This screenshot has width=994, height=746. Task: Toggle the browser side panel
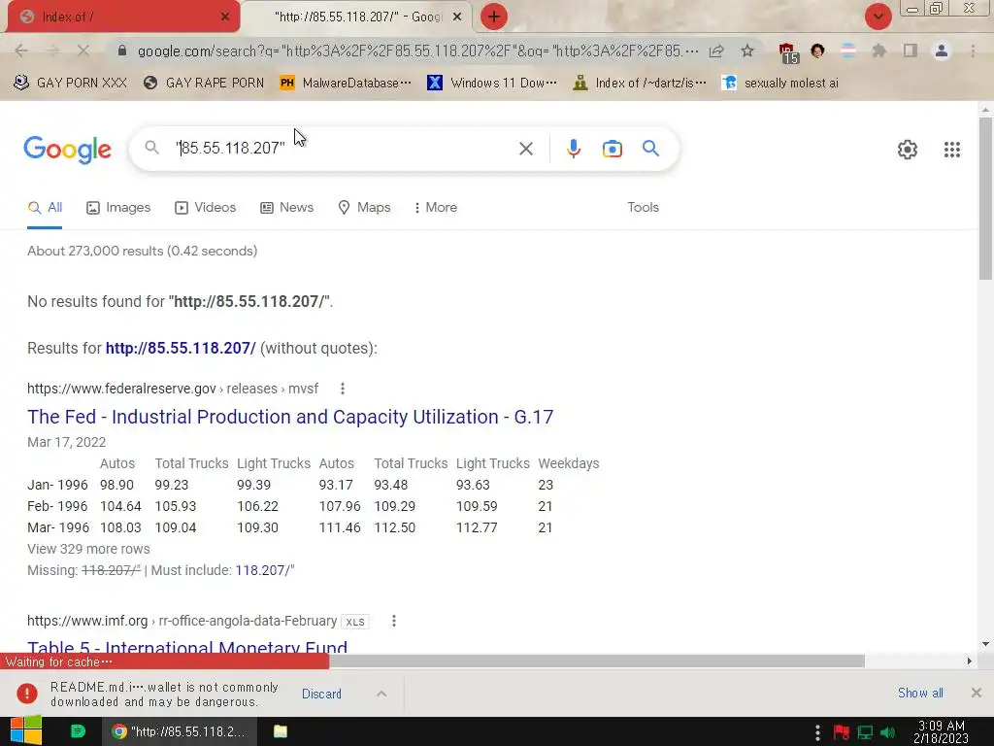911,51
